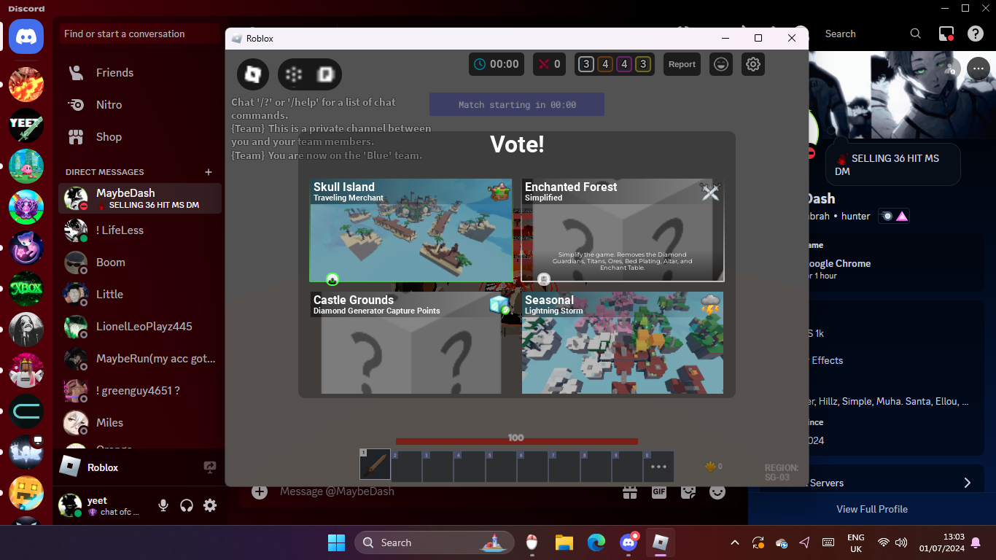This screenshot has height=560, width=996.
Task: Open the XBOX server icon
Action: tap(26, 289)
